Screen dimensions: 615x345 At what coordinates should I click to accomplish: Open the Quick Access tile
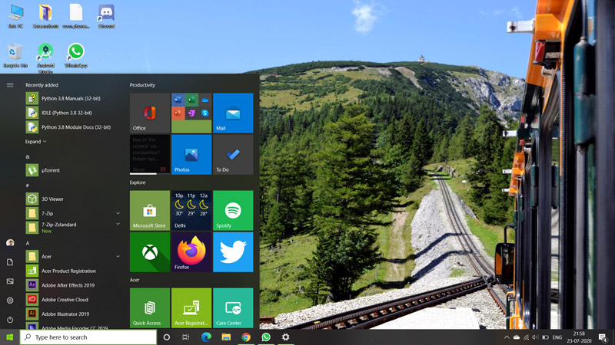tap(150, 308)
